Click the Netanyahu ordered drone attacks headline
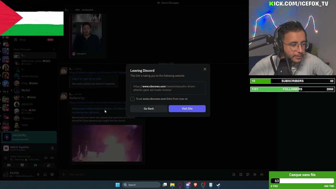The width and height of the screenshot is (336, 189). (x=99, y=111)
